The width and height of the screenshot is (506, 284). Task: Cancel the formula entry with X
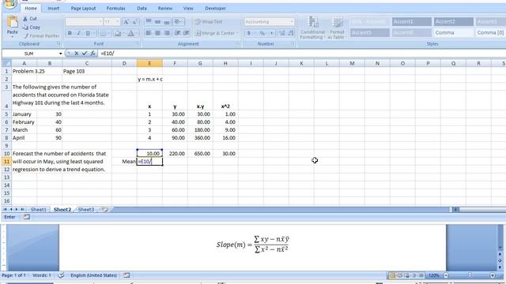click(77, 54)
